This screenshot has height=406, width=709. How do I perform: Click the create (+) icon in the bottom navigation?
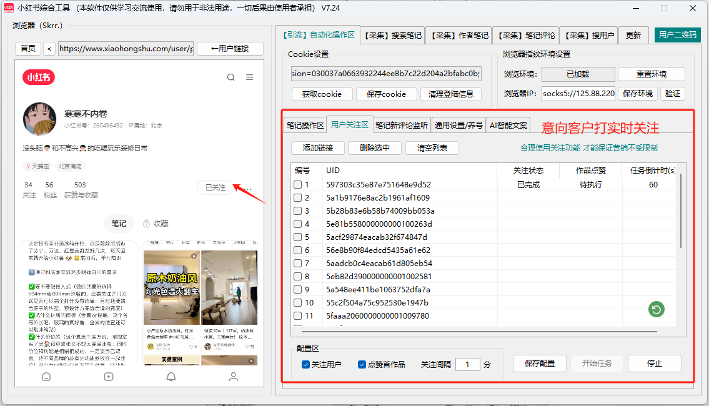point(109,376)
